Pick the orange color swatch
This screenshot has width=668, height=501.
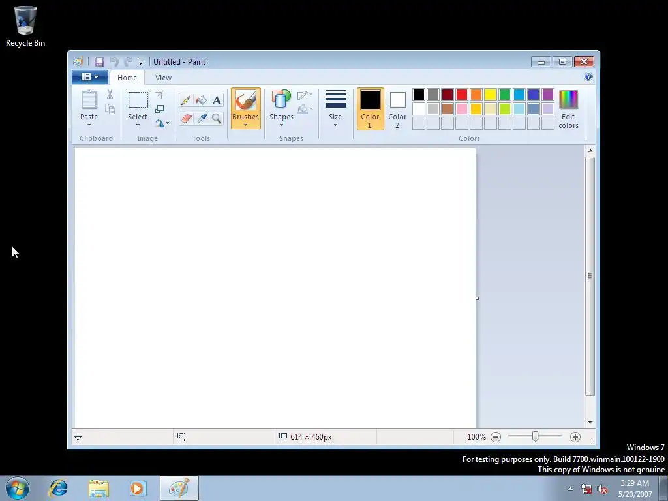click(476, 95)
